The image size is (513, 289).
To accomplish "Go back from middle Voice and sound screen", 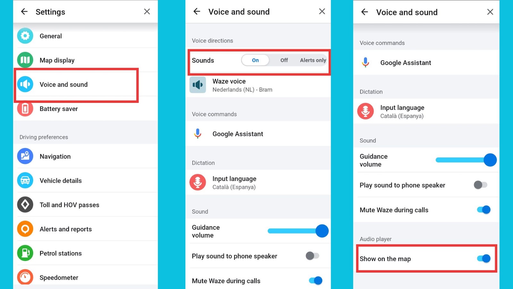I will [x=197, y=12].
